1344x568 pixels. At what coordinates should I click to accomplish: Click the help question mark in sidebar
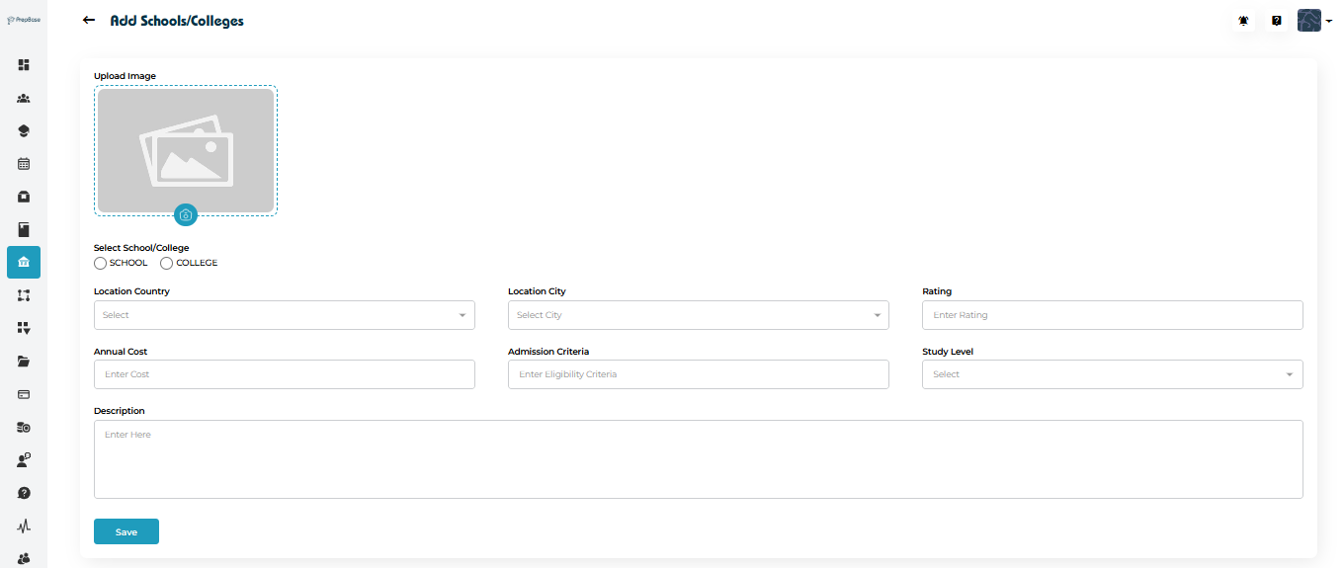pyautogui.click(x=24, y=493)
